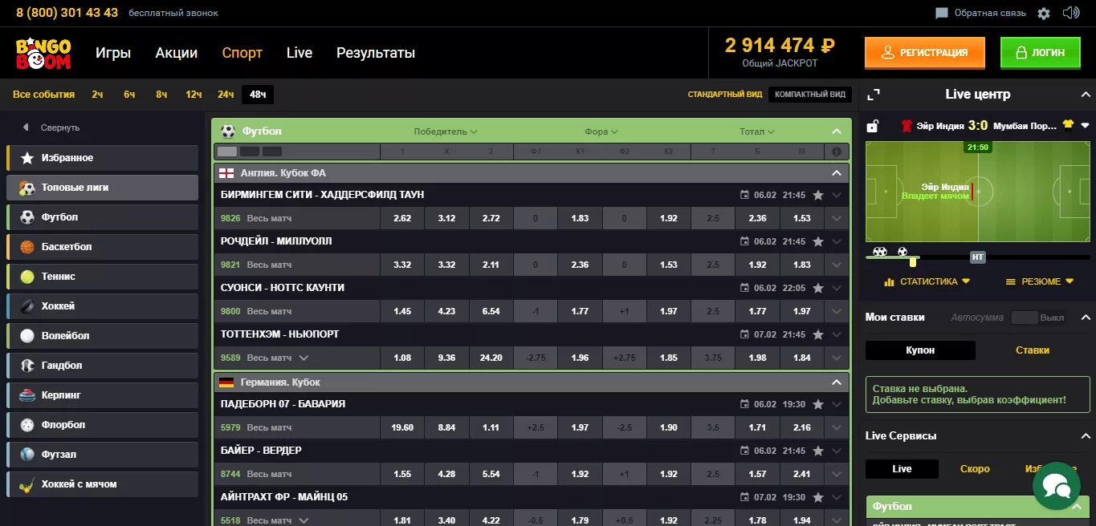Image resolution: width=1096 pixels, height=526 pixels.
Task: Click Мумбаи yellow jersey icon
Action: click(x=1068, y=125)
